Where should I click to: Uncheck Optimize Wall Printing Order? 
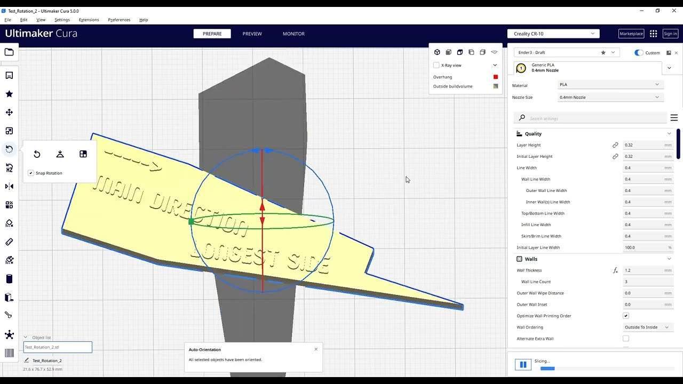tap(626, 316)
